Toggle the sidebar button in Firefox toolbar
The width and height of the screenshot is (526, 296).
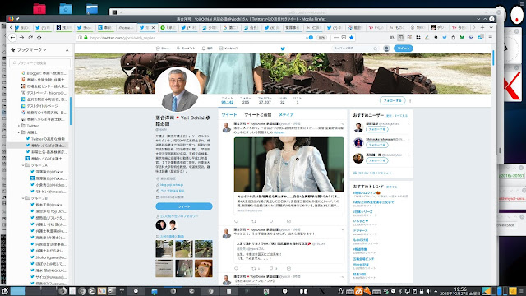(400, 38)
